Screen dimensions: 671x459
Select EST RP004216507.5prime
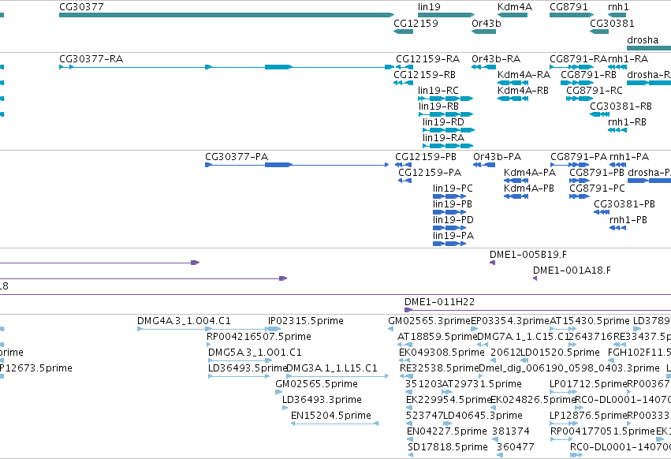[x=208, y=345]
